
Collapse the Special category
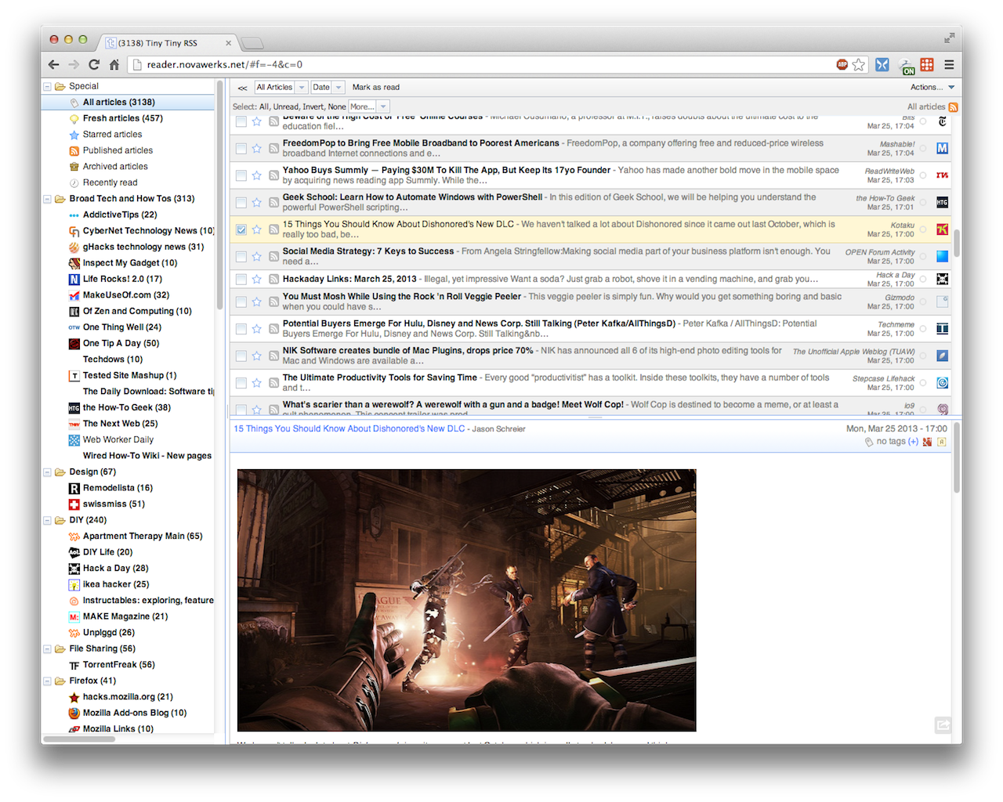tap(47, 87)
